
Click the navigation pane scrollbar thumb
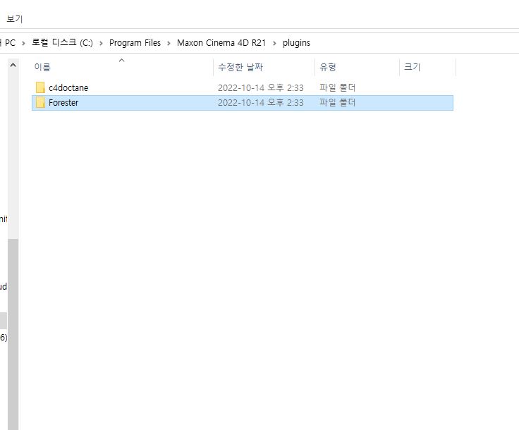(x=13, y=331)
